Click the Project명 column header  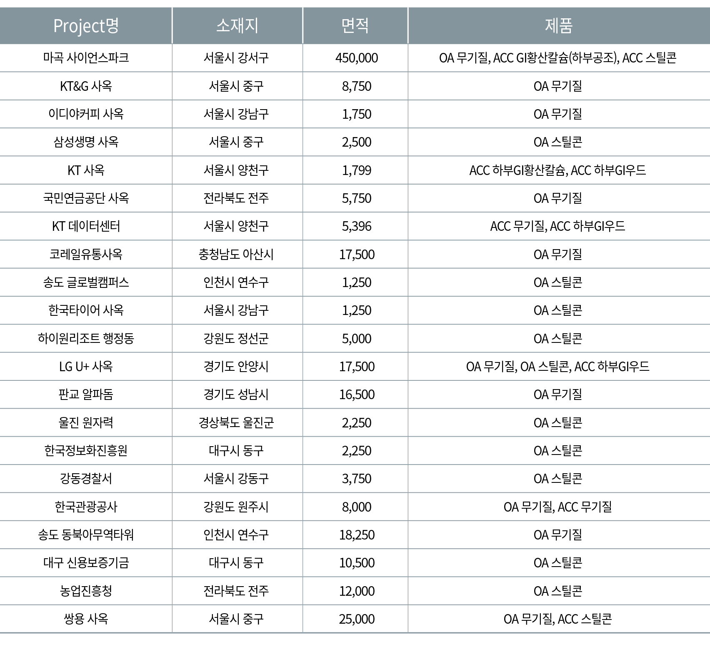[x=86, y=26]
